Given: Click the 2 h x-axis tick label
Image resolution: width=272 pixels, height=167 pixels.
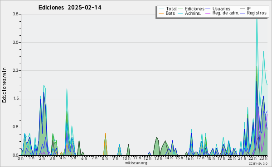Looking at the screenshot, I should pyautogui.click(x=42, y=158).
